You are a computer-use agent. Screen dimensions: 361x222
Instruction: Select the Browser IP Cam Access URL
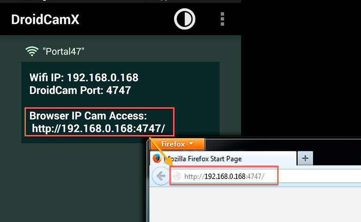[x=98, y=129]
